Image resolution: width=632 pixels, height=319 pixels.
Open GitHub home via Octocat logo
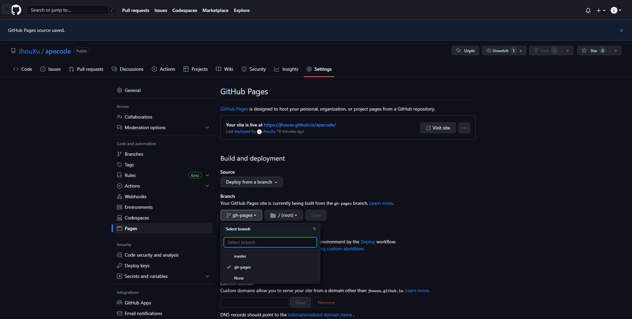click(x=16, y=10)
